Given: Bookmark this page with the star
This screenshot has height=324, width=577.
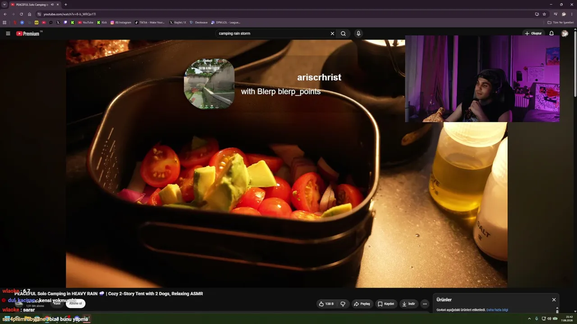Looking at the screenshot, I should click(x=544, y=14).
